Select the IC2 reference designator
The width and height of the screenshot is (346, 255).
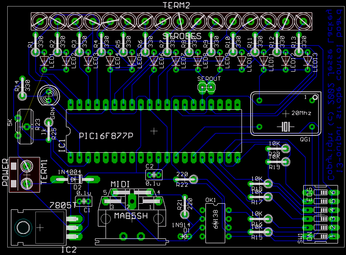pyautogui.click(x=69, y=250)
